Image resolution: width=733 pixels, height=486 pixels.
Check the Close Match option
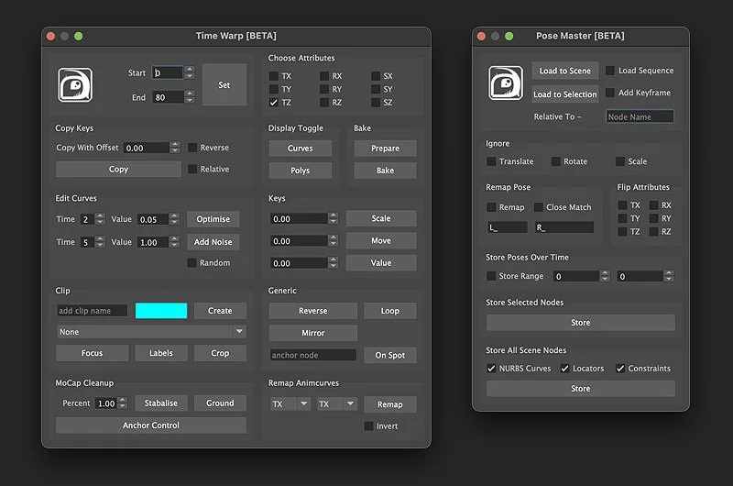(539, 206)
